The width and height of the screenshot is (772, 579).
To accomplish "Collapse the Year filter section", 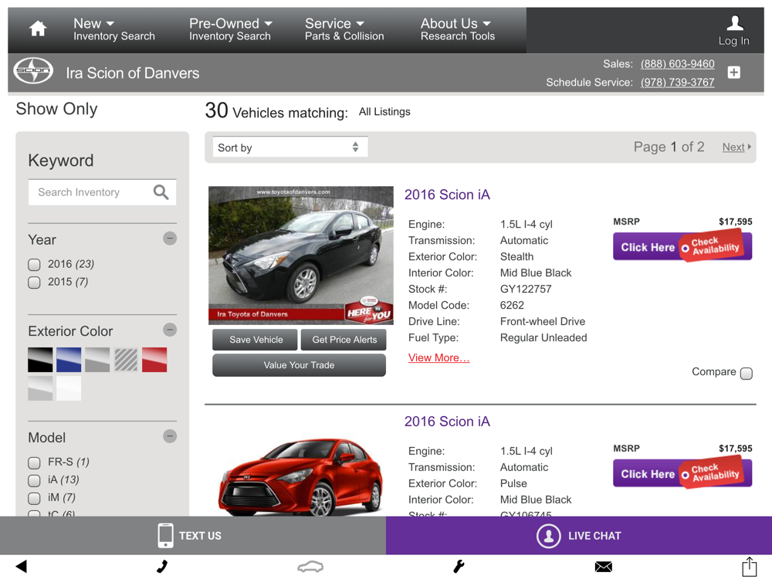I will 170,239.
